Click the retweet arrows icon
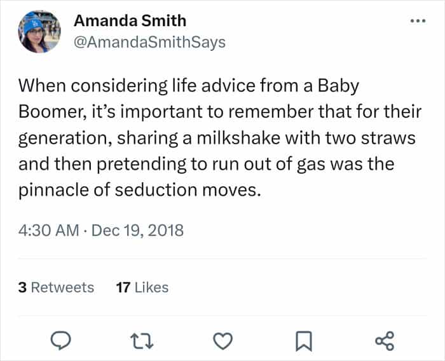 pyautogui.click(x=140, y=341)
